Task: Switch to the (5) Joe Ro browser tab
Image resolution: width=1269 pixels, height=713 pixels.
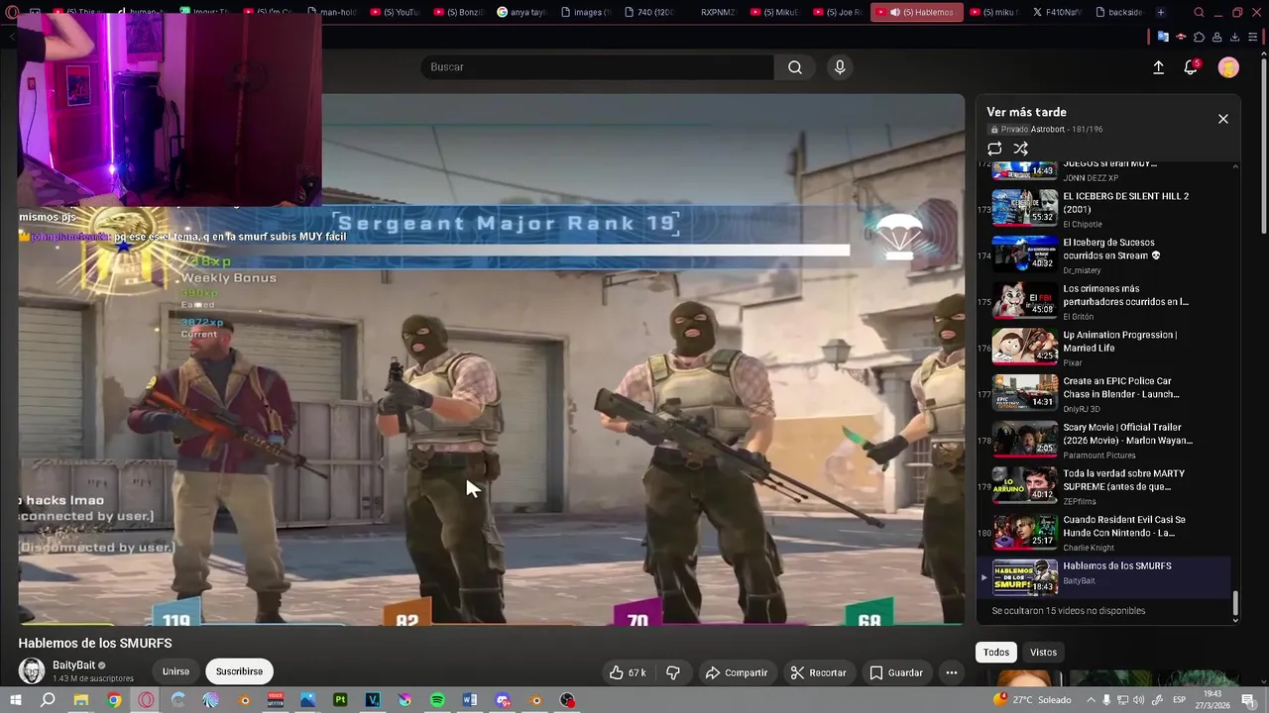Action: (x=839, y=13)
